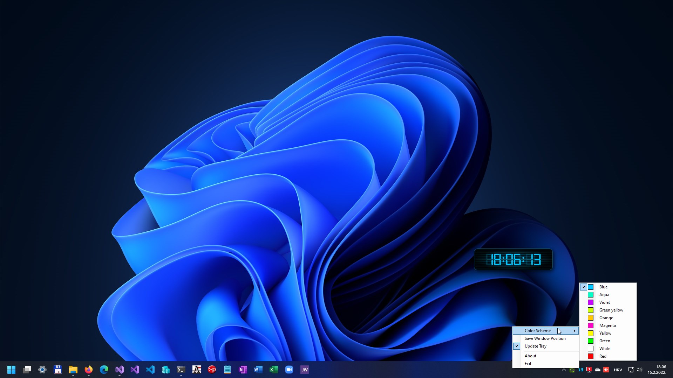Image resolution: width=673 pixels, height=378 pixels.
Task: Open the taskbar clock and date
Action: pos(657,370)
